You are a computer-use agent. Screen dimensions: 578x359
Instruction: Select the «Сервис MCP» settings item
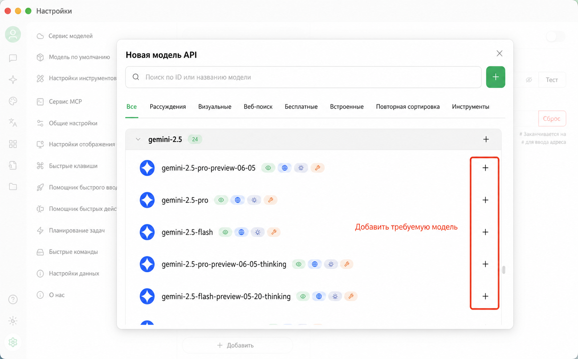(x=59, y=102)
